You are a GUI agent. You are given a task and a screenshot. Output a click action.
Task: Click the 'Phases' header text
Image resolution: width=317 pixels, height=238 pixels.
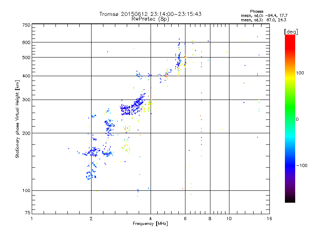pyautogui.click(x=256, y=12)
